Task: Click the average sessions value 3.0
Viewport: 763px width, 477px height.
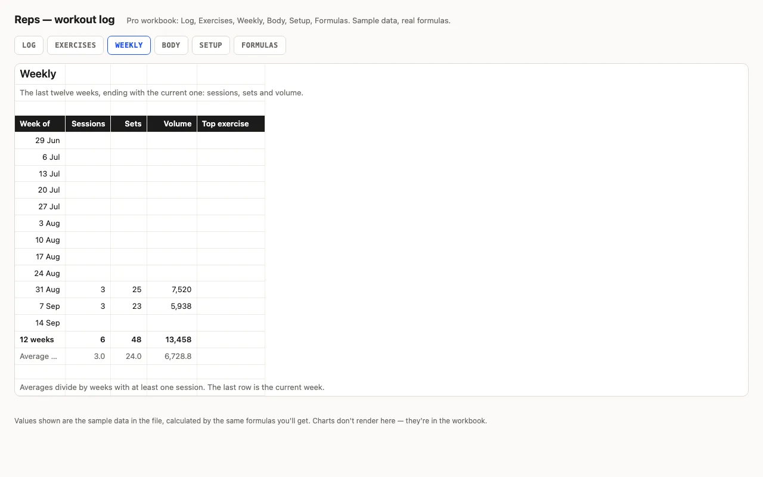Action: click(x=88, y=357)
